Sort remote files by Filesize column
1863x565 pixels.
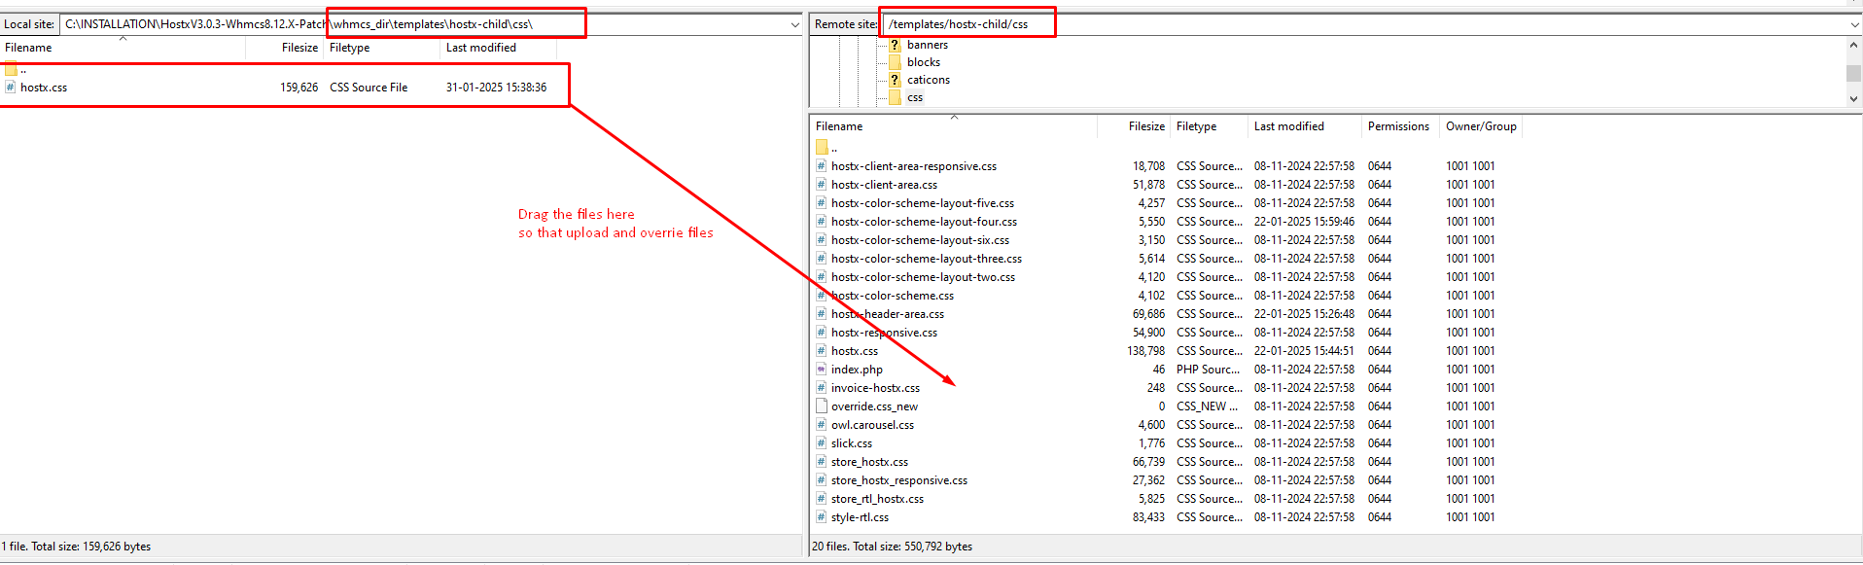click(x=1145, y=126)
